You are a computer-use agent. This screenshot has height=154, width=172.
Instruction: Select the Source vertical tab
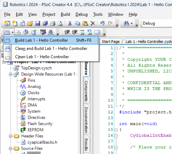pos(86,68)
